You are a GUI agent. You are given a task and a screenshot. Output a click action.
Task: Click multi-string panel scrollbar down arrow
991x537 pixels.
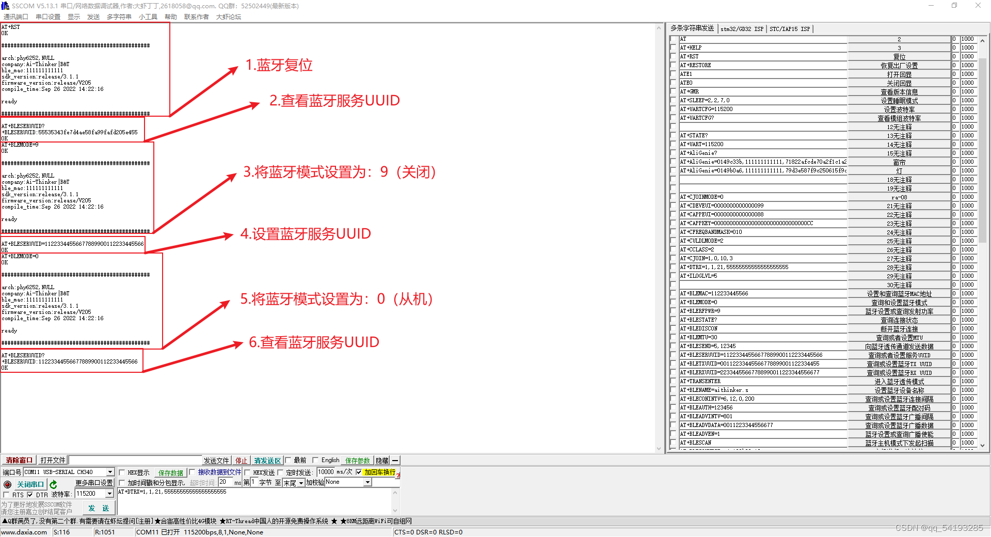982,445
